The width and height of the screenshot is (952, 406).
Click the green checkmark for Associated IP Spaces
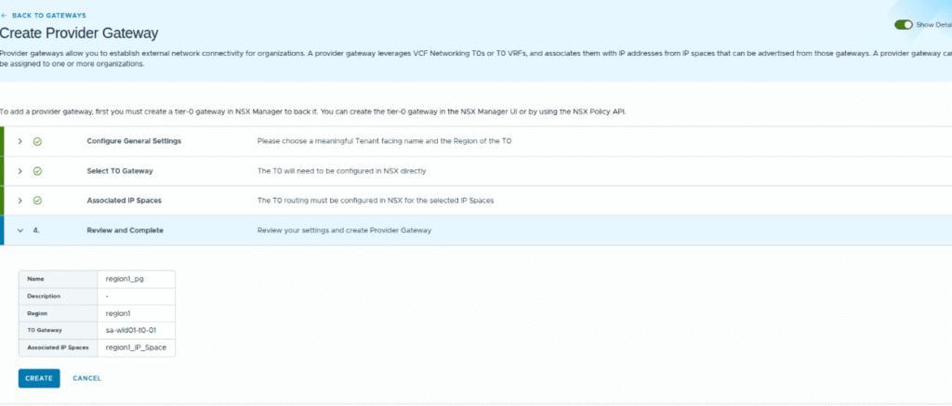[37, 201]
